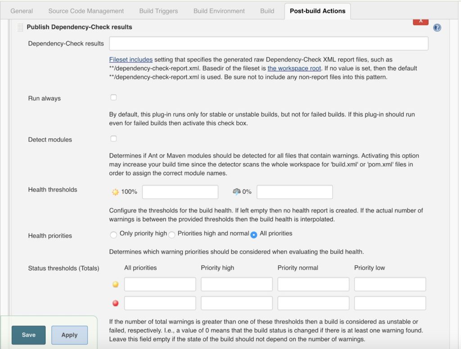Click the red failed status ball icon
The width and height of the screenshot is (461, 349).
(x=115, y=303)
